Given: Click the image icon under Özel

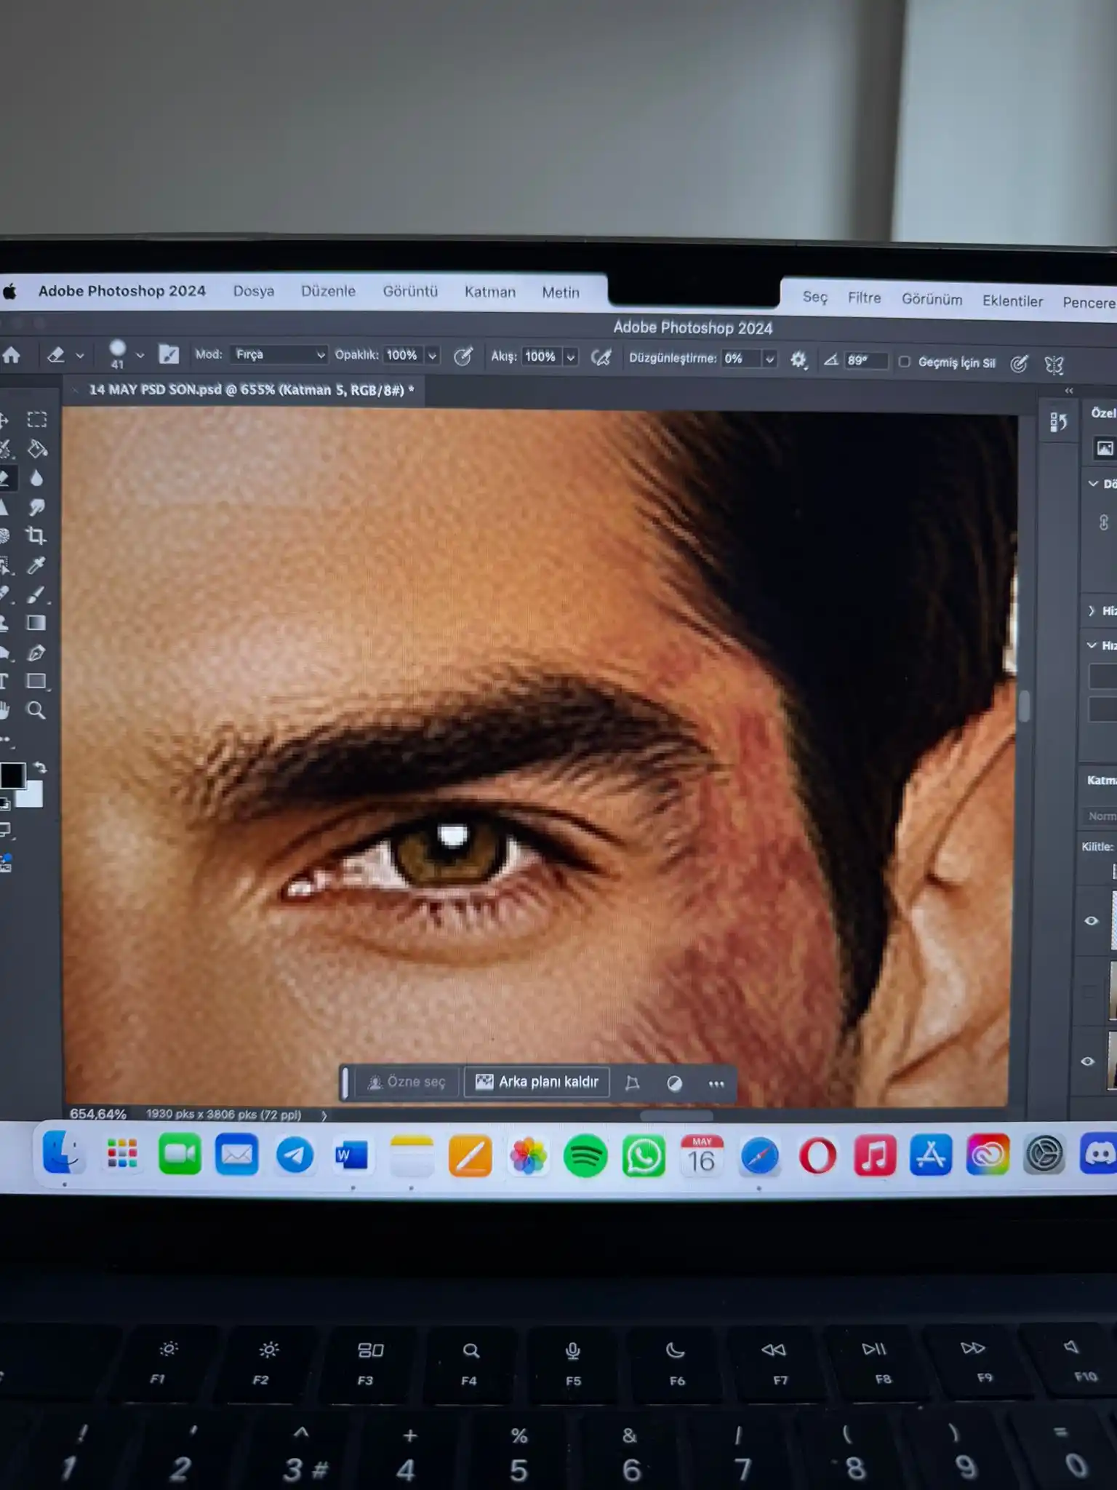Looking at the screenshot, I should 1105,448.
